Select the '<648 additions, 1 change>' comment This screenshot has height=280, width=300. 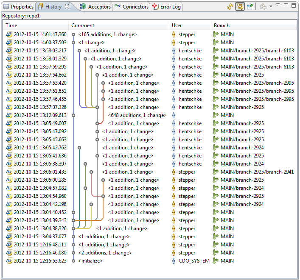(137, 115)
